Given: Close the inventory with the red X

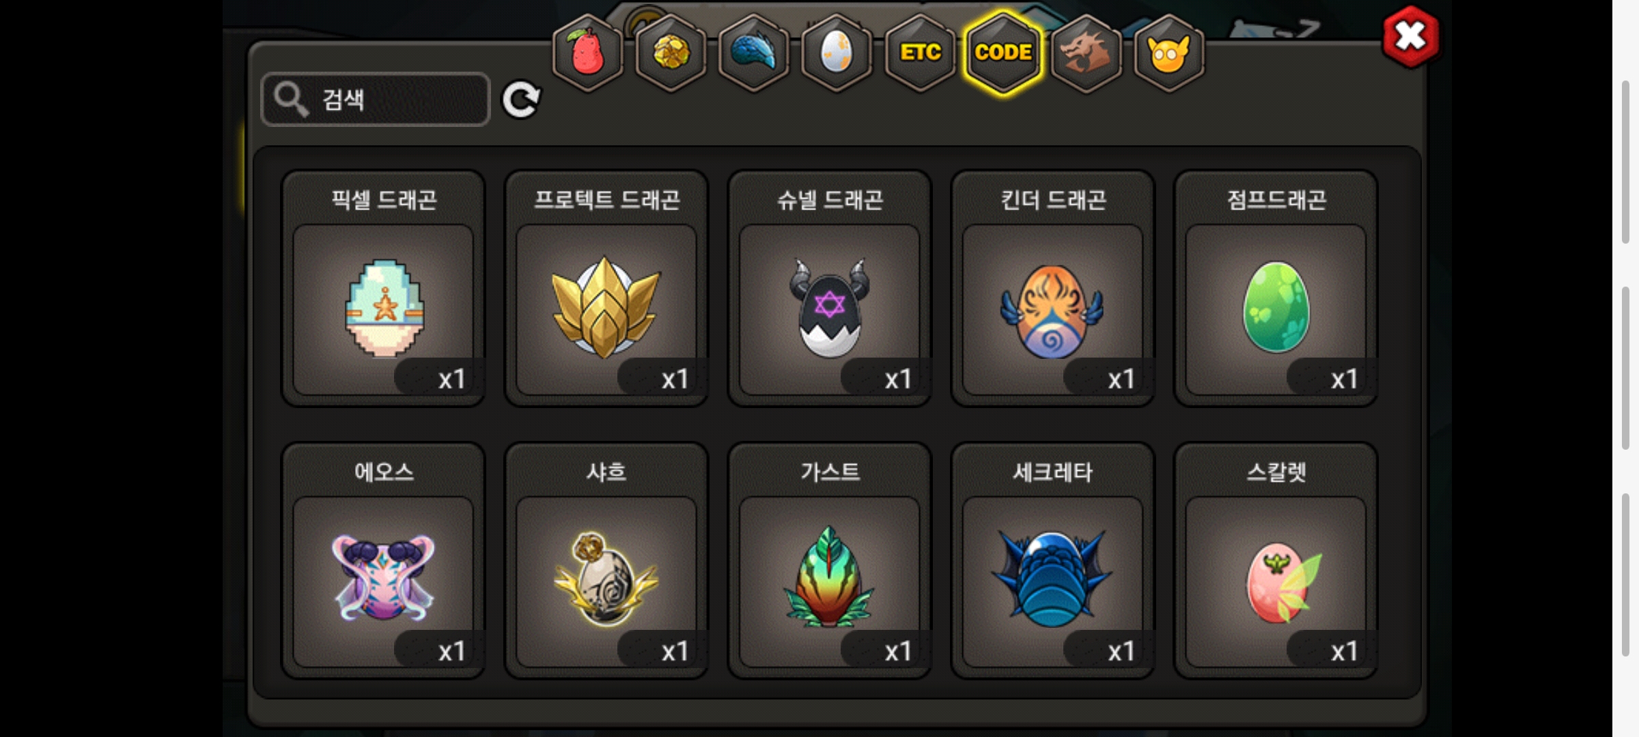Looking at the screenshot, I should [1411, 37].
